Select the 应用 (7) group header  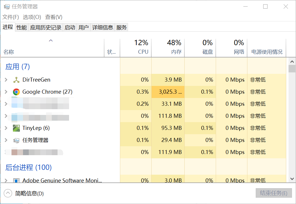[x=18, y=67]
